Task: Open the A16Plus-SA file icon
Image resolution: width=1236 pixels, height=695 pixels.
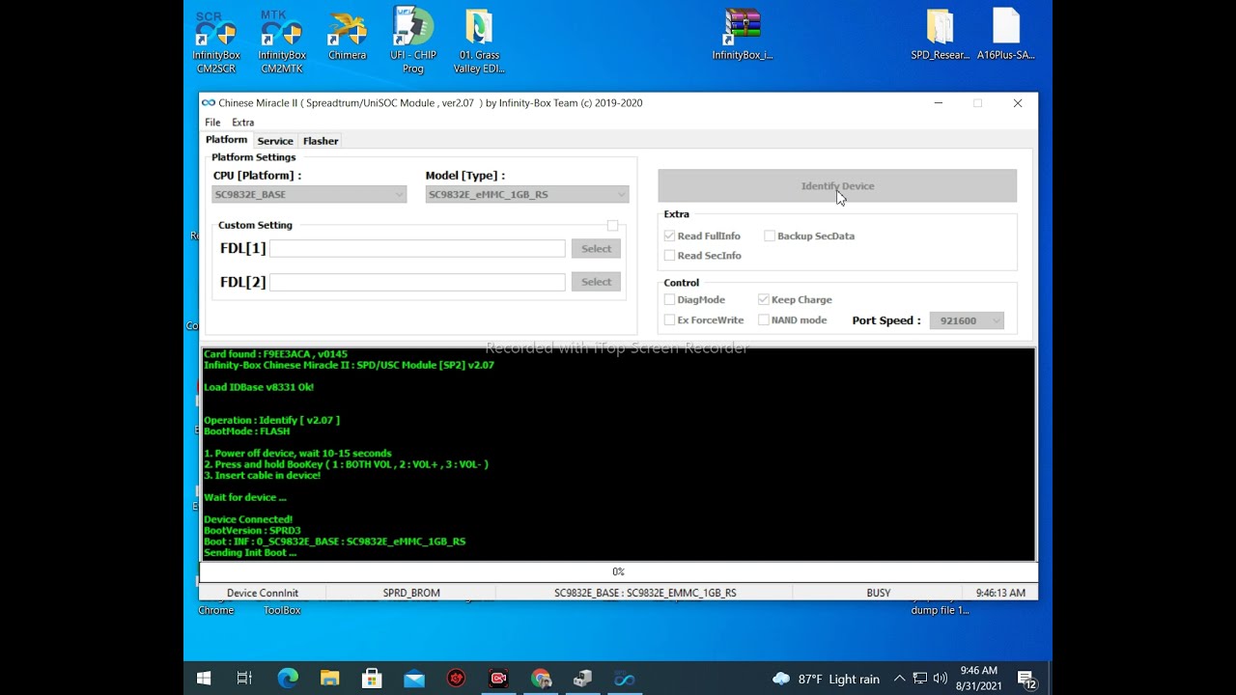Action: point(1006,36)
